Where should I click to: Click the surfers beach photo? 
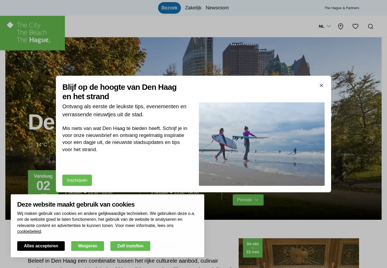click(262, 144)
